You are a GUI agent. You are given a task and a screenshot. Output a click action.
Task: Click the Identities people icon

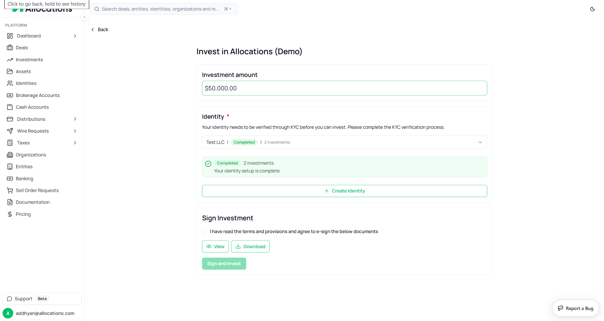pos(10,83)
